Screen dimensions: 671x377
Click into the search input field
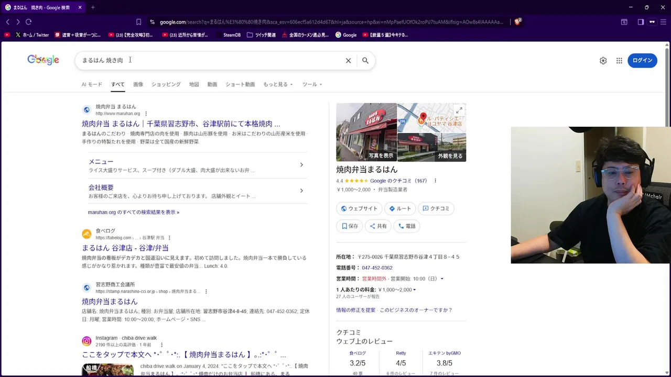coord(210,61)
